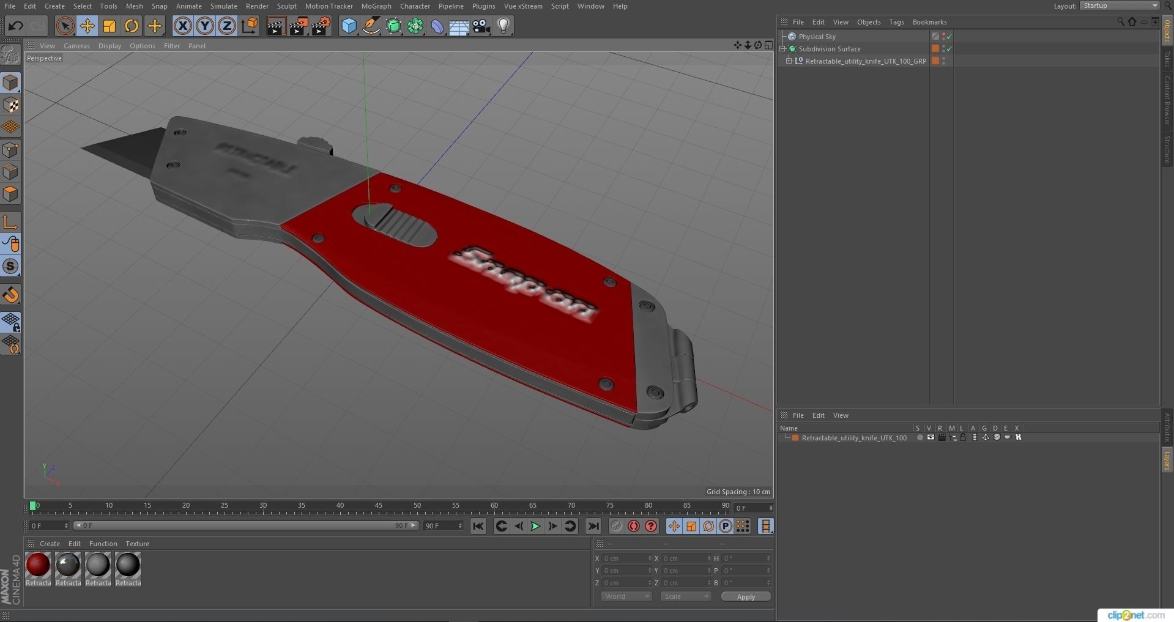Toggle layer solo dot for Retractable_utility_knife_UTK_100
This screenshot has width=1174, height=622.
(x=920, y=438)
